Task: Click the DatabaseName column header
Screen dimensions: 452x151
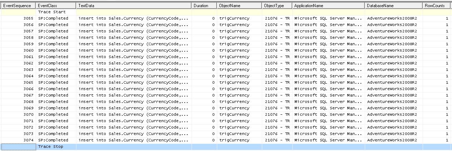Action: 394,6
